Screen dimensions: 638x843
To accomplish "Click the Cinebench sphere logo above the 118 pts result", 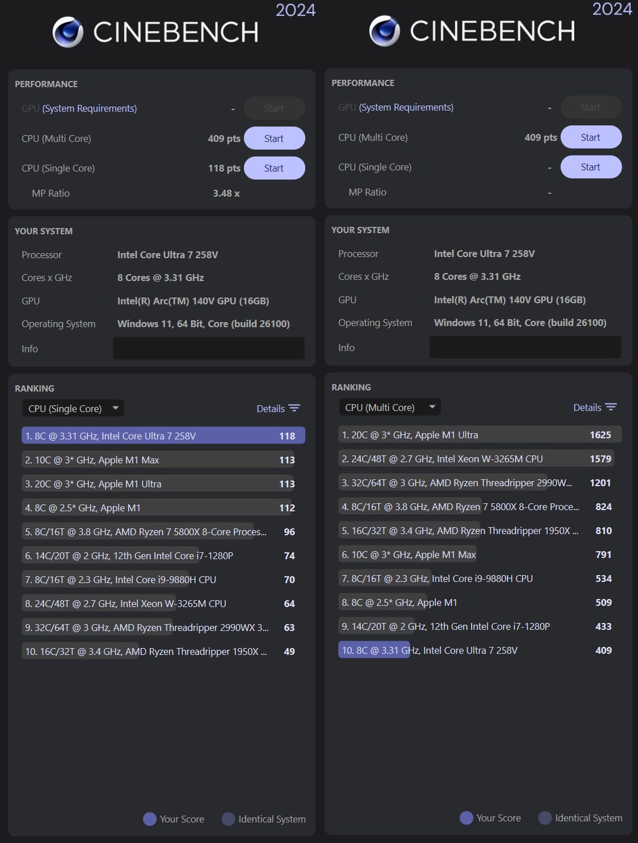I will pyautogui.click(x=68, y=32).
